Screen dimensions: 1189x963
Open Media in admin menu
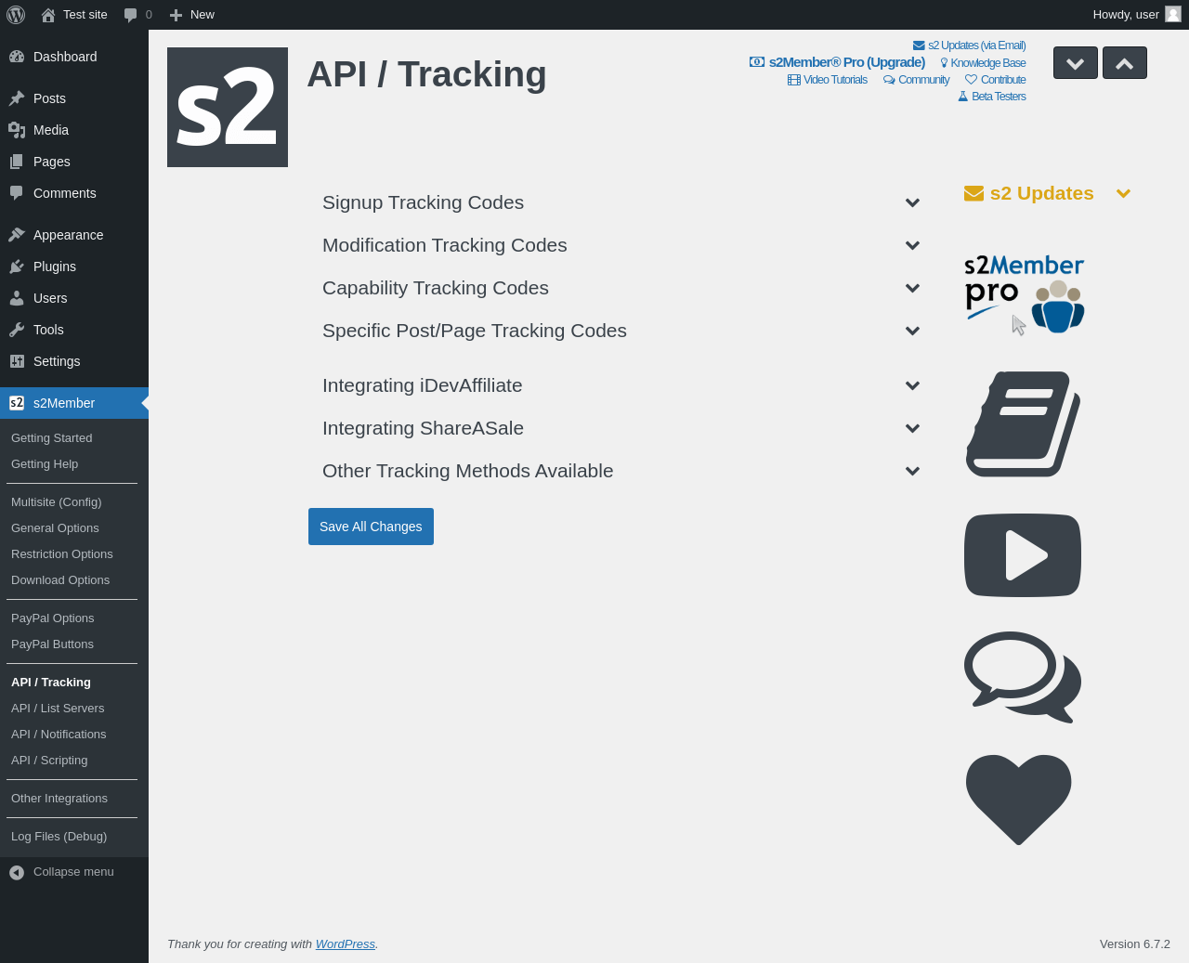coord(74,130)
